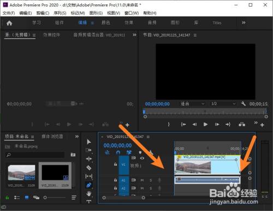273x211 pixels.
Task: Open timeline sequence panel menu
Action: coord(148,137)
